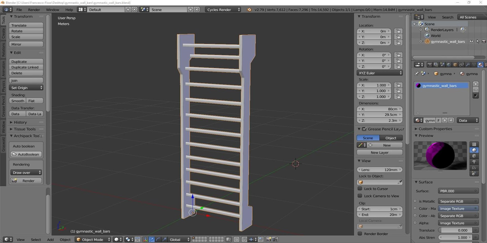Image resolution: width=487 pixels, height=243 pixels.
Task: Open the Constraints properties chain tab
Action: click(x=461, y=65)
